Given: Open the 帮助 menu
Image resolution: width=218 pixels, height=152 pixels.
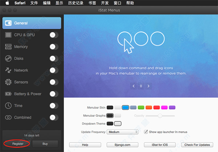Looking at the screenshot, I should [130, 3].
